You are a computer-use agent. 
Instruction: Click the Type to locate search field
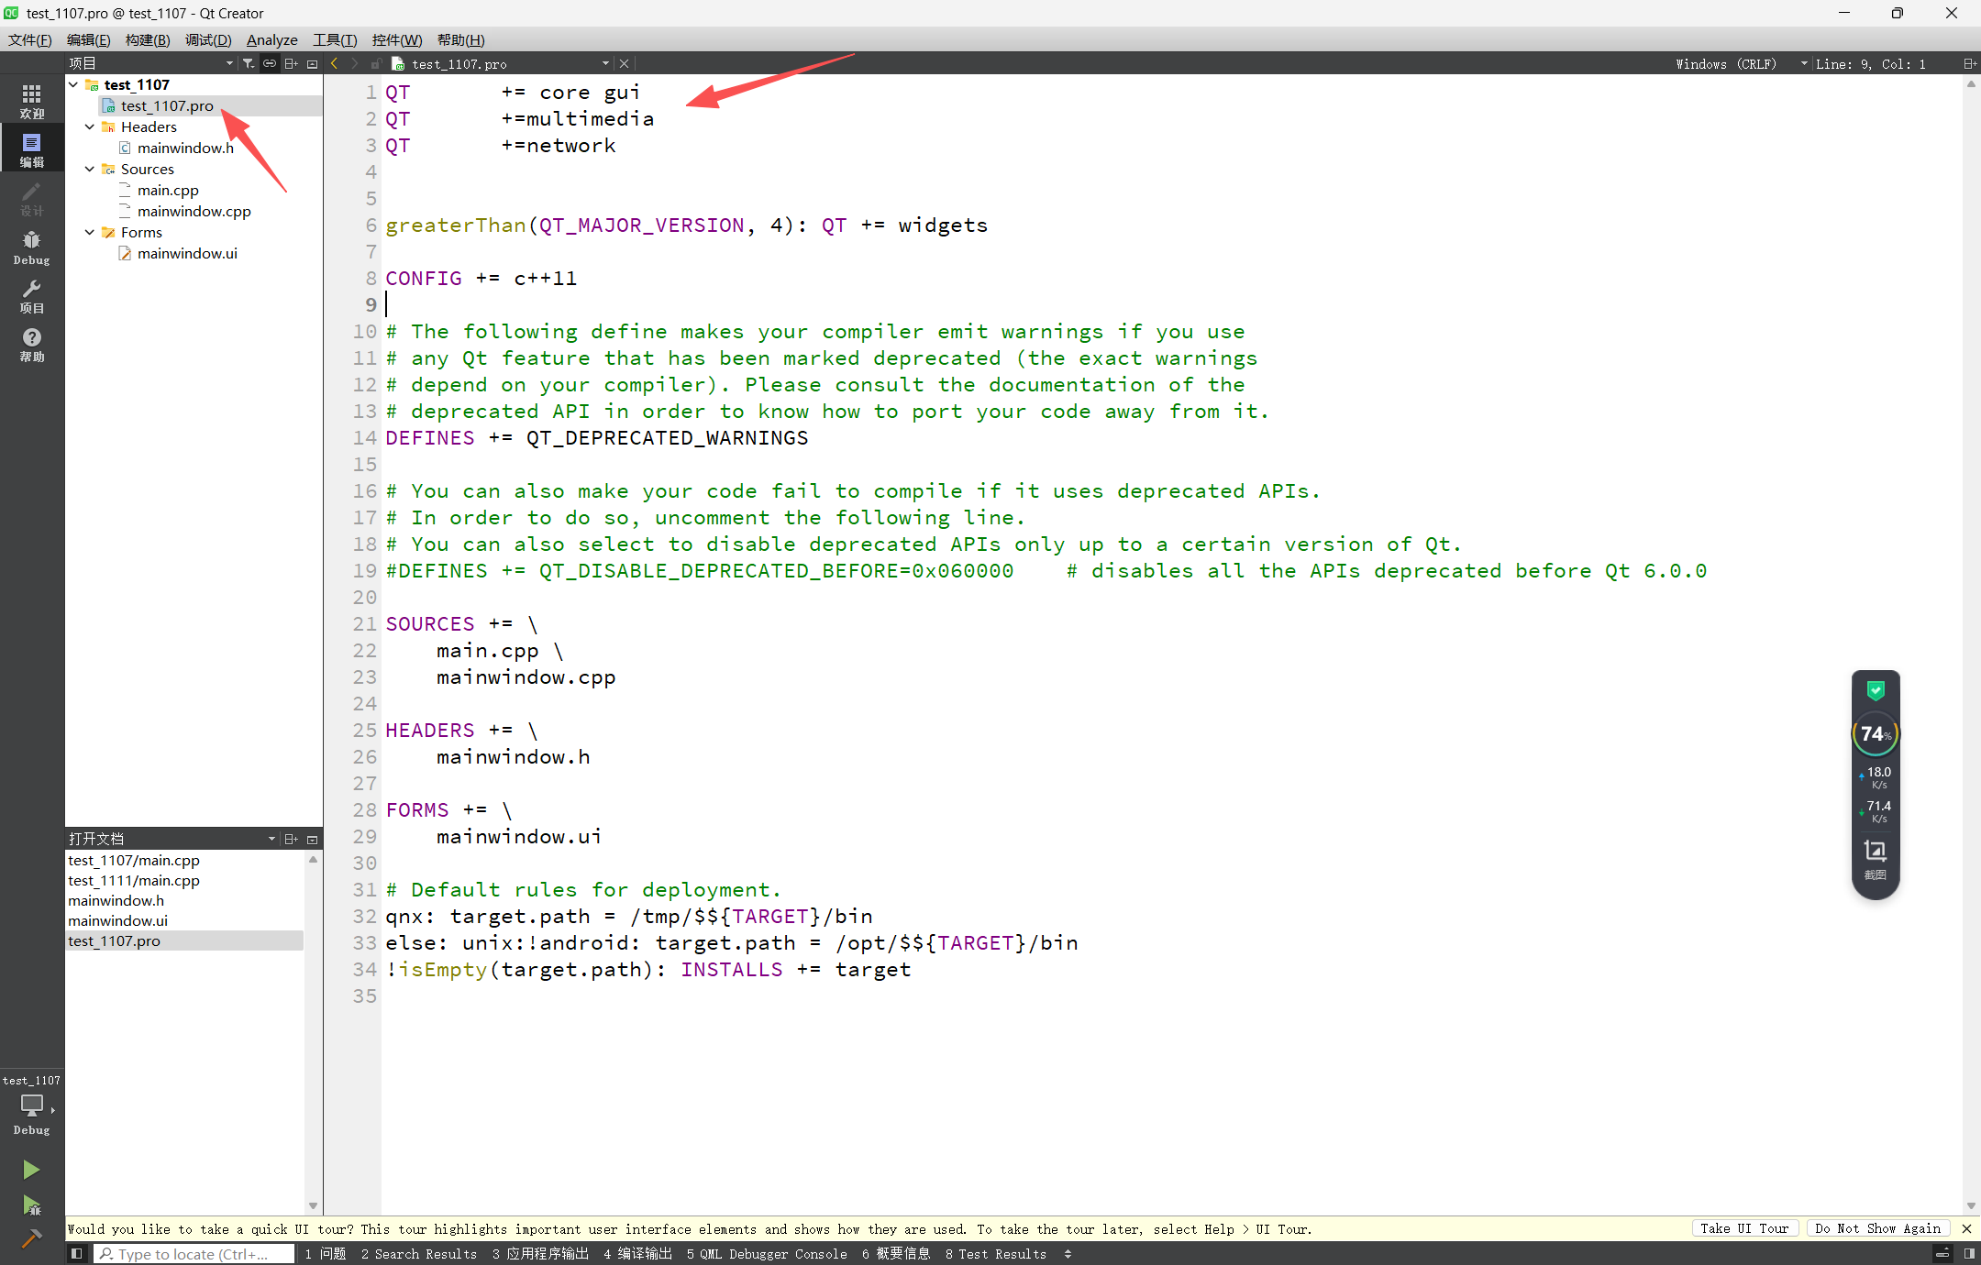(x=194, y=1253)
